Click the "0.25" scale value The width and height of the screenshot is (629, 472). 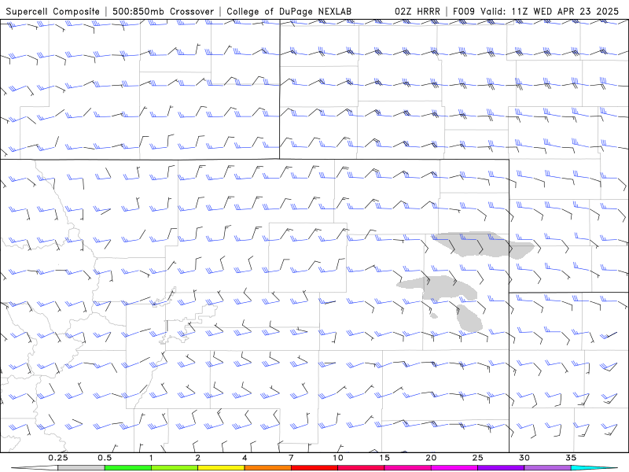[57, 458]
